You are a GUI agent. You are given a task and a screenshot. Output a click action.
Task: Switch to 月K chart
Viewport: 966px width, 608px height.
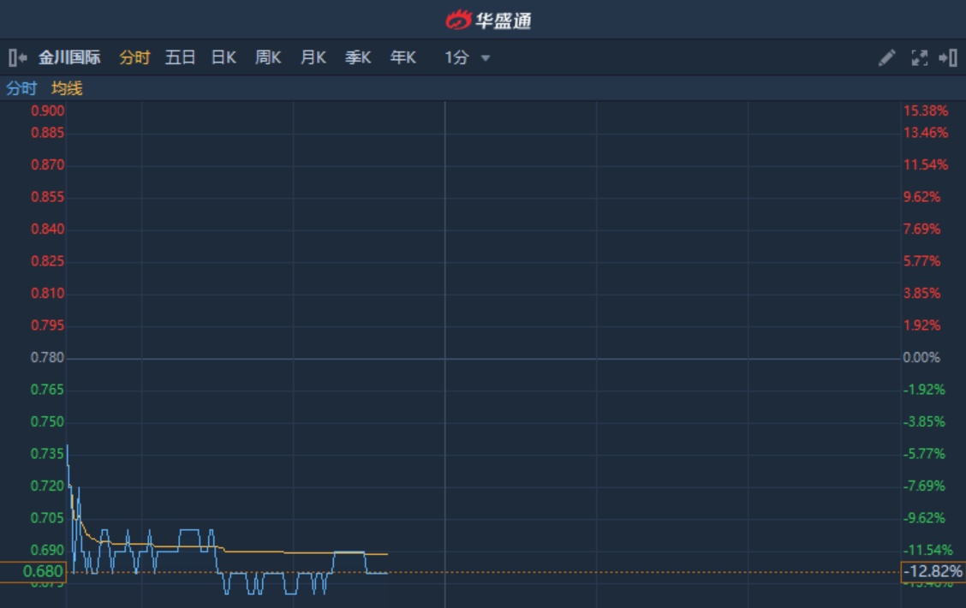click(x=313, y=58)
